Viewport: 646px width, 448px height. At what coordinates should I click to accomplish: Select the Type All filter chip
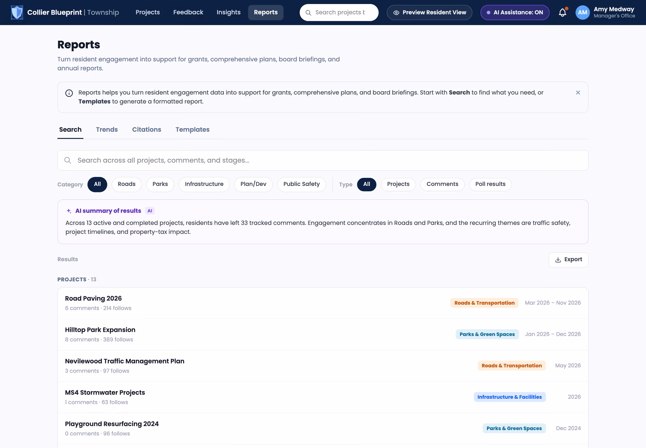pyautogui.click(x=367, y=184)
